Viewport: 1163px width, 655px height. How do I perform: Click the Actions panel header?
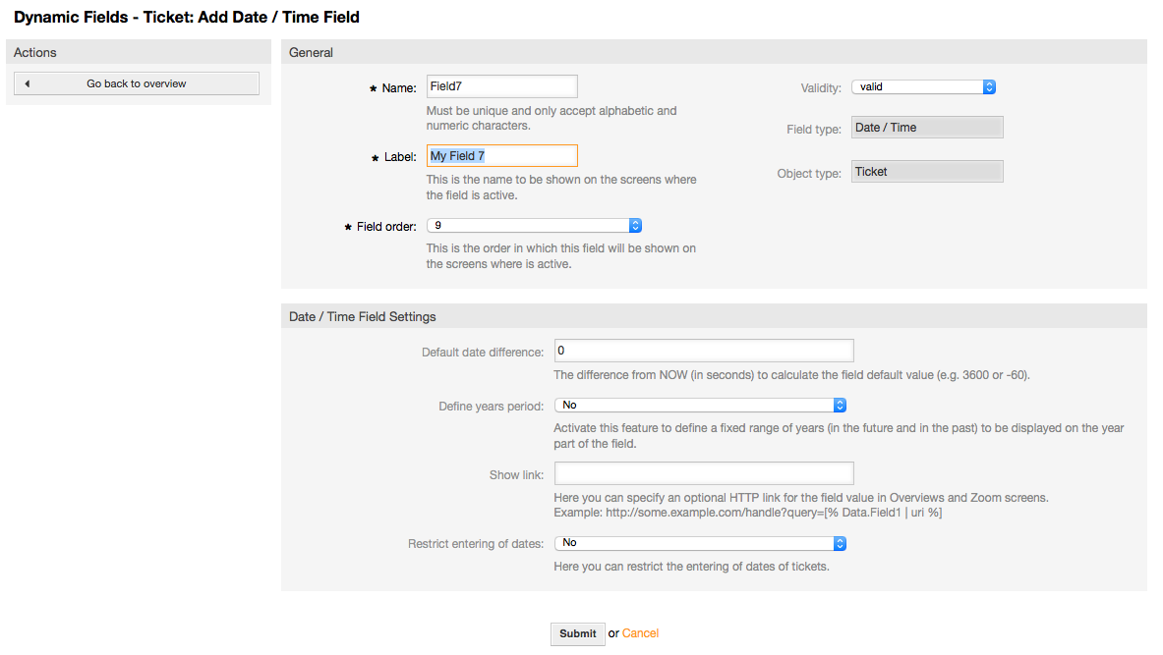(138, 53)
